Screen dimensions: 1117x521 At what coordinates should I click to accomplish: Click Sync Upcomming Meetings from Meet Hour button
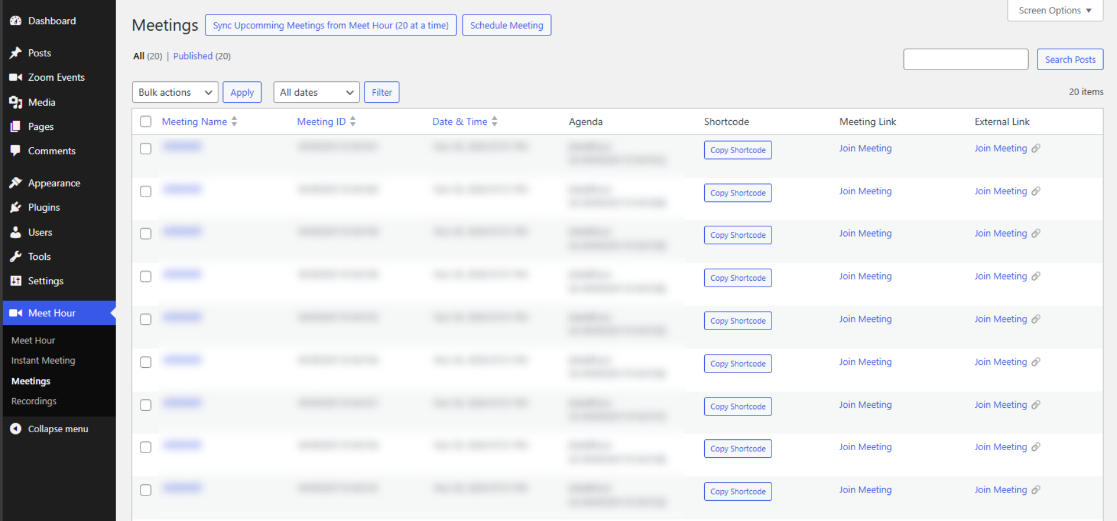(x=331, y=25)
